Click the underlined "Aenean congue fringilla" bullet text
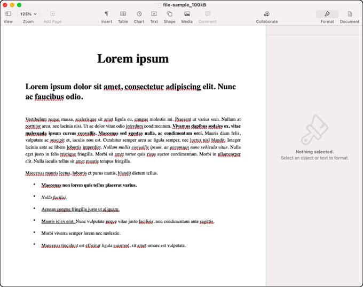The height and width of the screenshot is (287, 363). [x=80, y=210]
